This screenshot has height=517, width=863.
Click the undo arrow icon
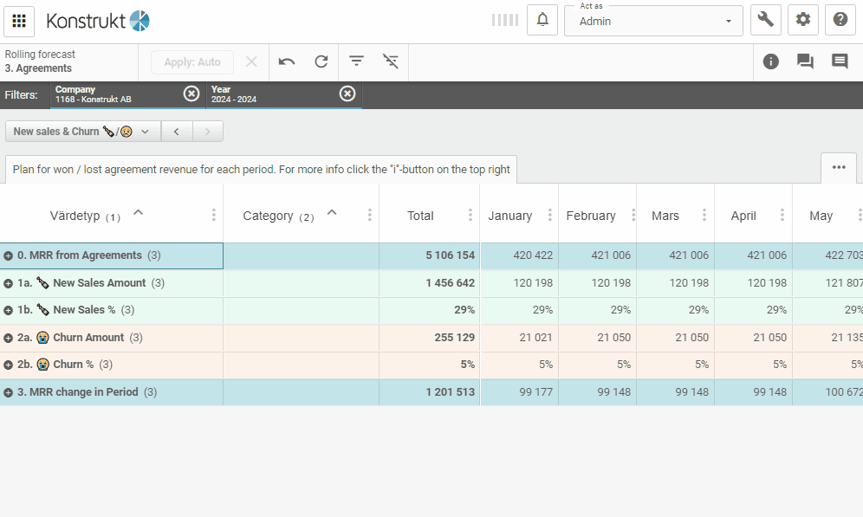click(x=287, y=61)
